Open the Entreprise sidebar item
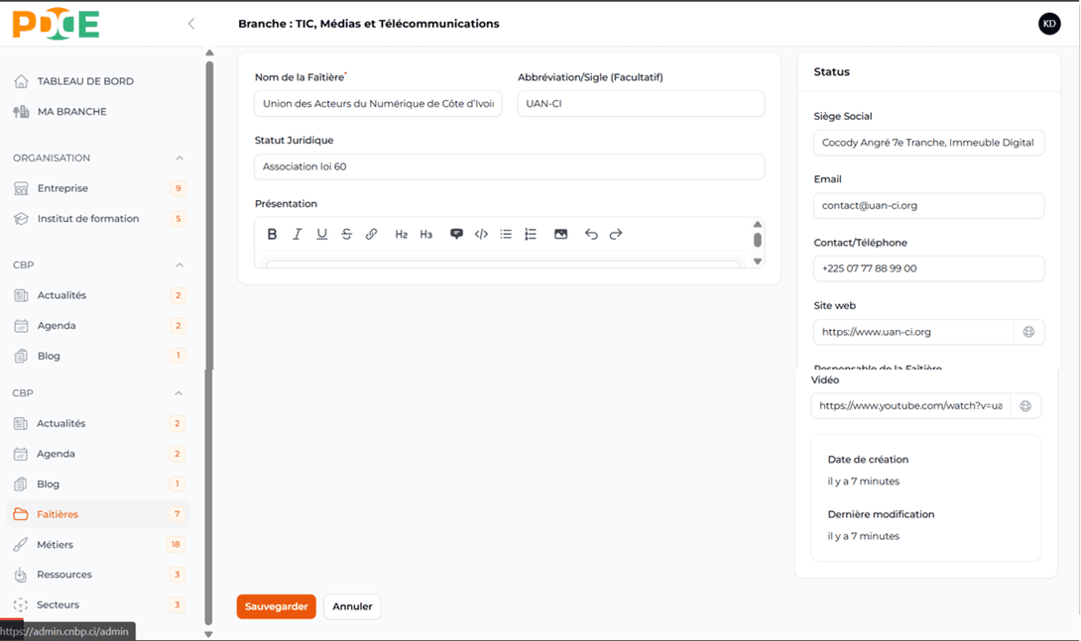 [62, 188]
